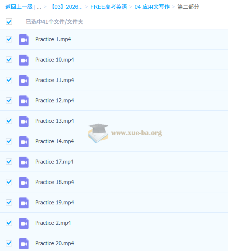Screen dimensions: 228x251
Task: Click the video icon next to Practice 13.mp4
Action: (x=24, y=121)
